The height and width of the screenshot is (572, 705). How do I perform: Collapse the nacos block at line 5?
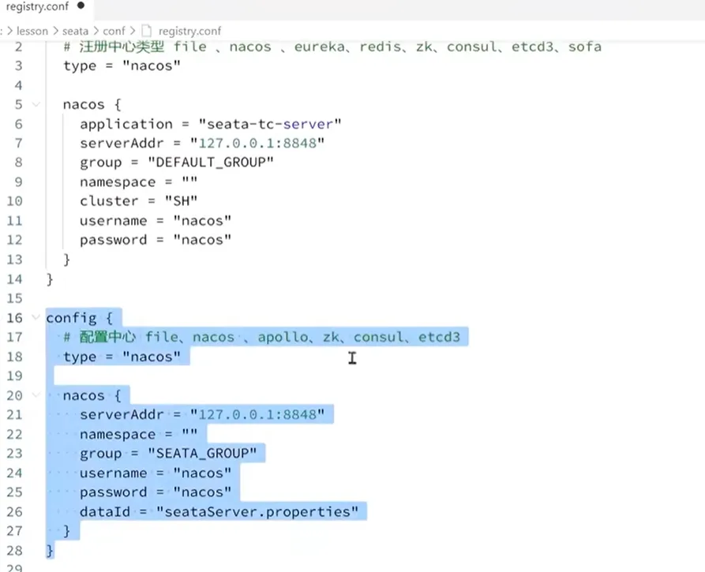[x=36, y=104]
